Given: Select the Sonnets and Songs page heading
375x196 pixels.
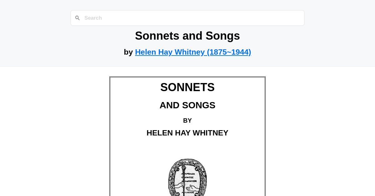Looking at the screenshot, I should (x=187, y=36).
